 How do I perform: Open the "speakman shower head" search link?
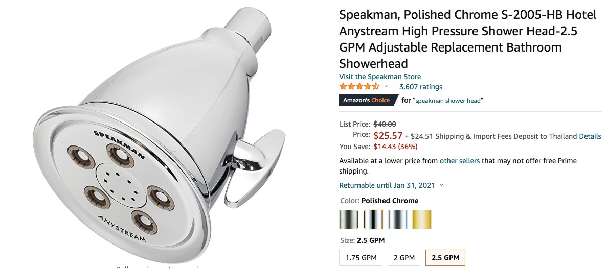coord(448,101)
